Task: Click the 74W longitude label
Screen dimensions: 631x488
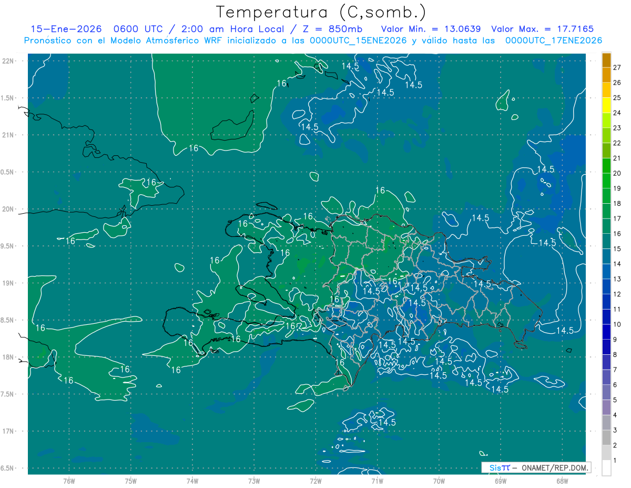Action: [x=192, y=481]
